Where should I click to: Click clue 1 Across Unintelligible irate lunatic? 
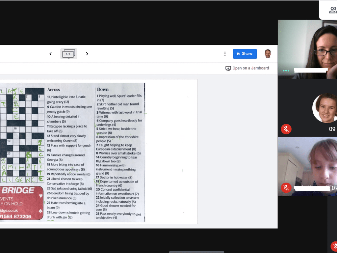tap(66, 99)
